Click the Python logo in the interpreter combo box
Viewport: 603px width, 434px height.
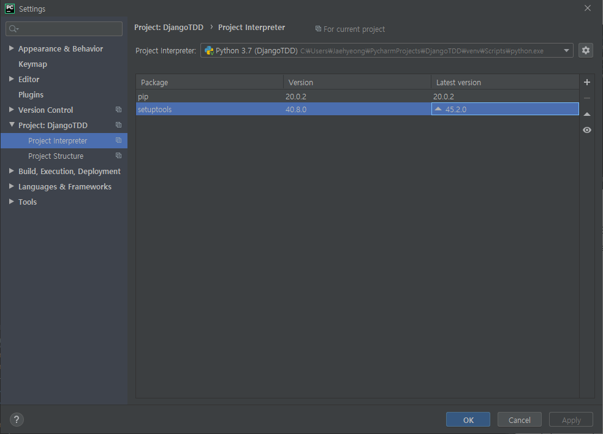(209, 50)
